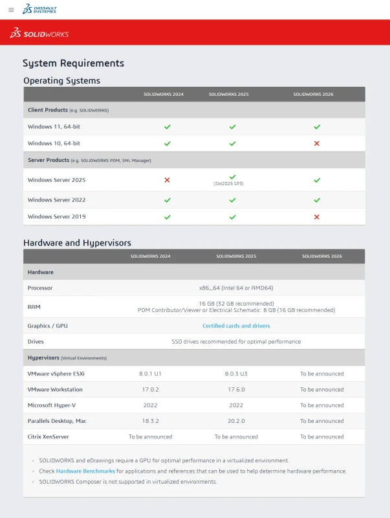Viewport: 390px width, 518px height.
Task: Click the "Hardware and Hypervisors" heading
Action: (x=77, y=243)
